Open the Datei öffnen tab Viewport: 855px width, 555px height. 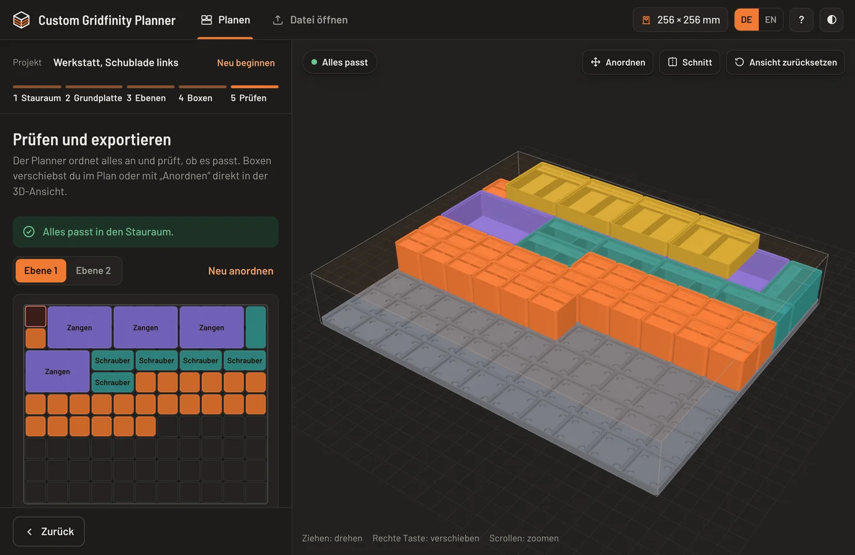pyautogui.click(x=310, y=20)
